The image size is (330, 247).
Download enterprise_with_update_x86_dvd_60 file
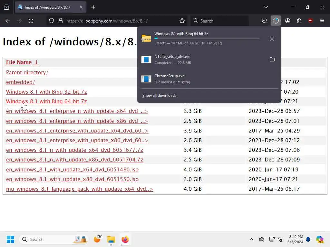(x=77, y=140)
